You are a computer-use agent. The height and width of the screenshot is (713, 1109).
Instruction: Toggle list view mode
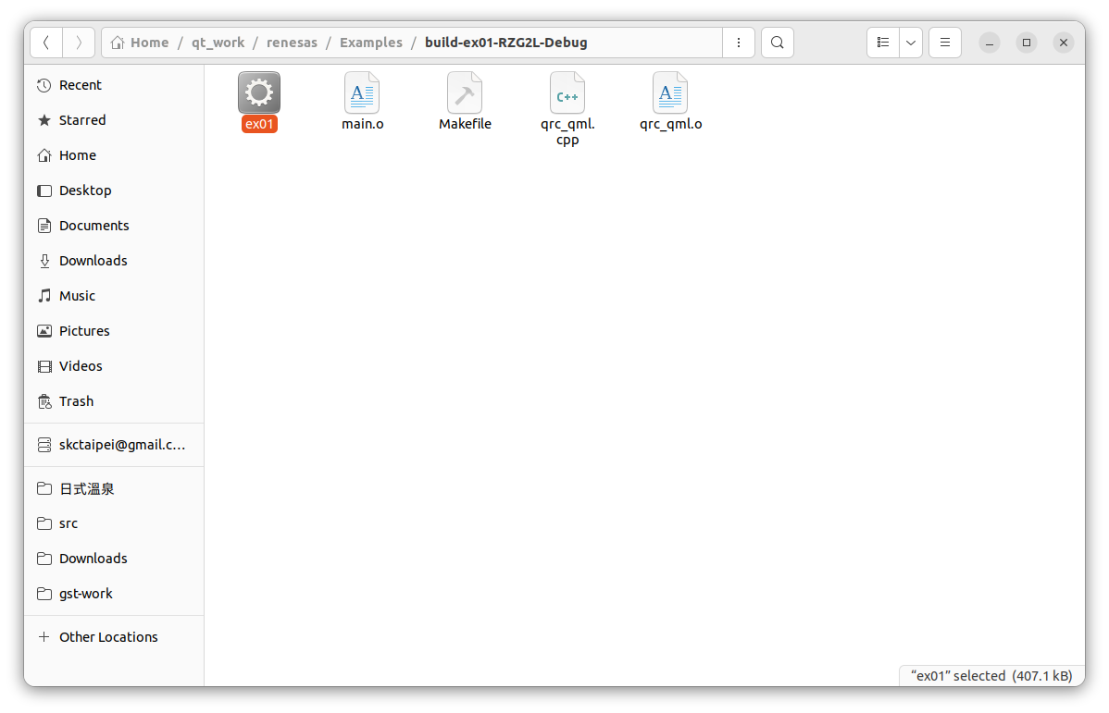883,43
